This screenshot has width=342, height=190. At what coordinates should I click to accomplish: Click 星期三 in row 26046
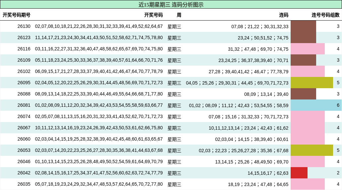[x=174, y=162]
